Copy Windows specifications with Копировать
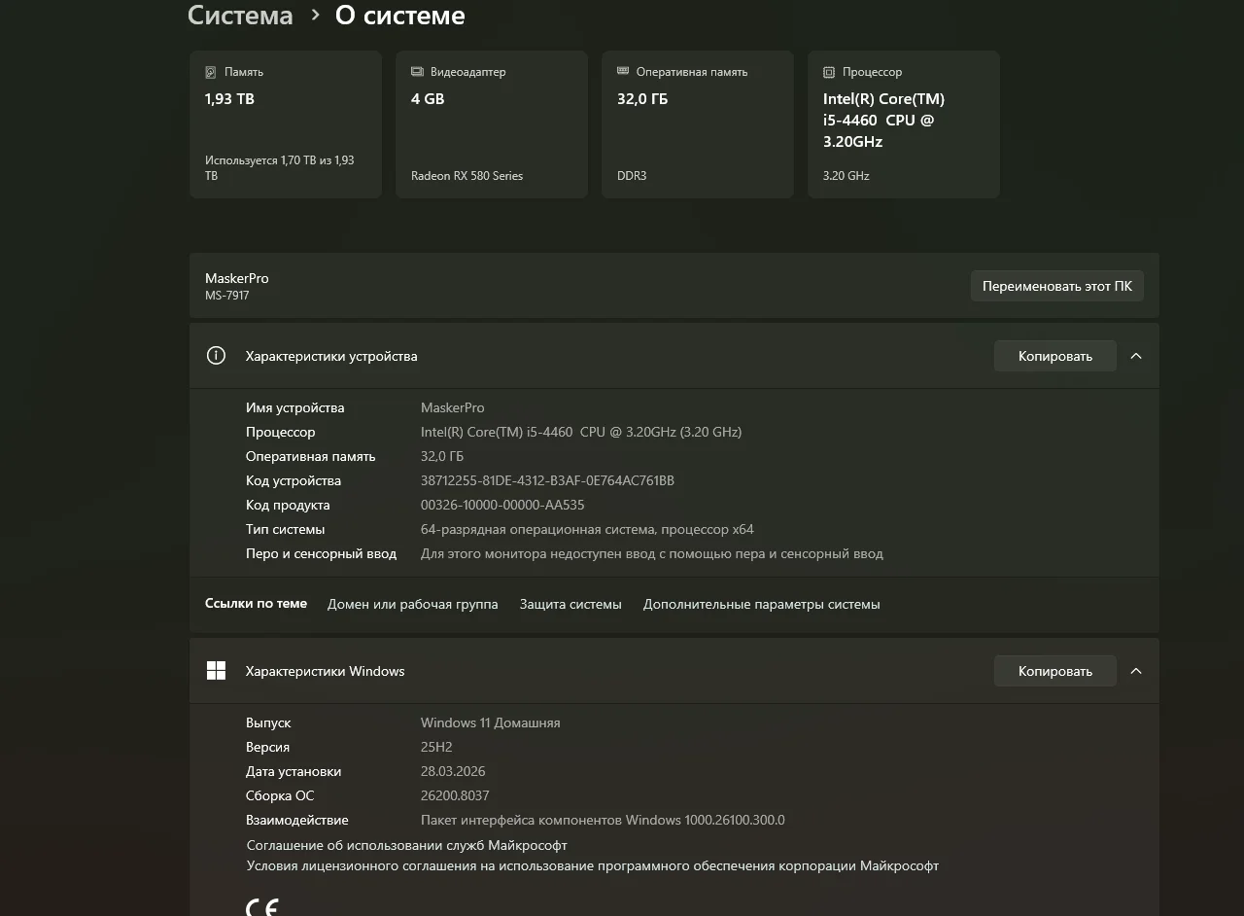 [1055, 671]
